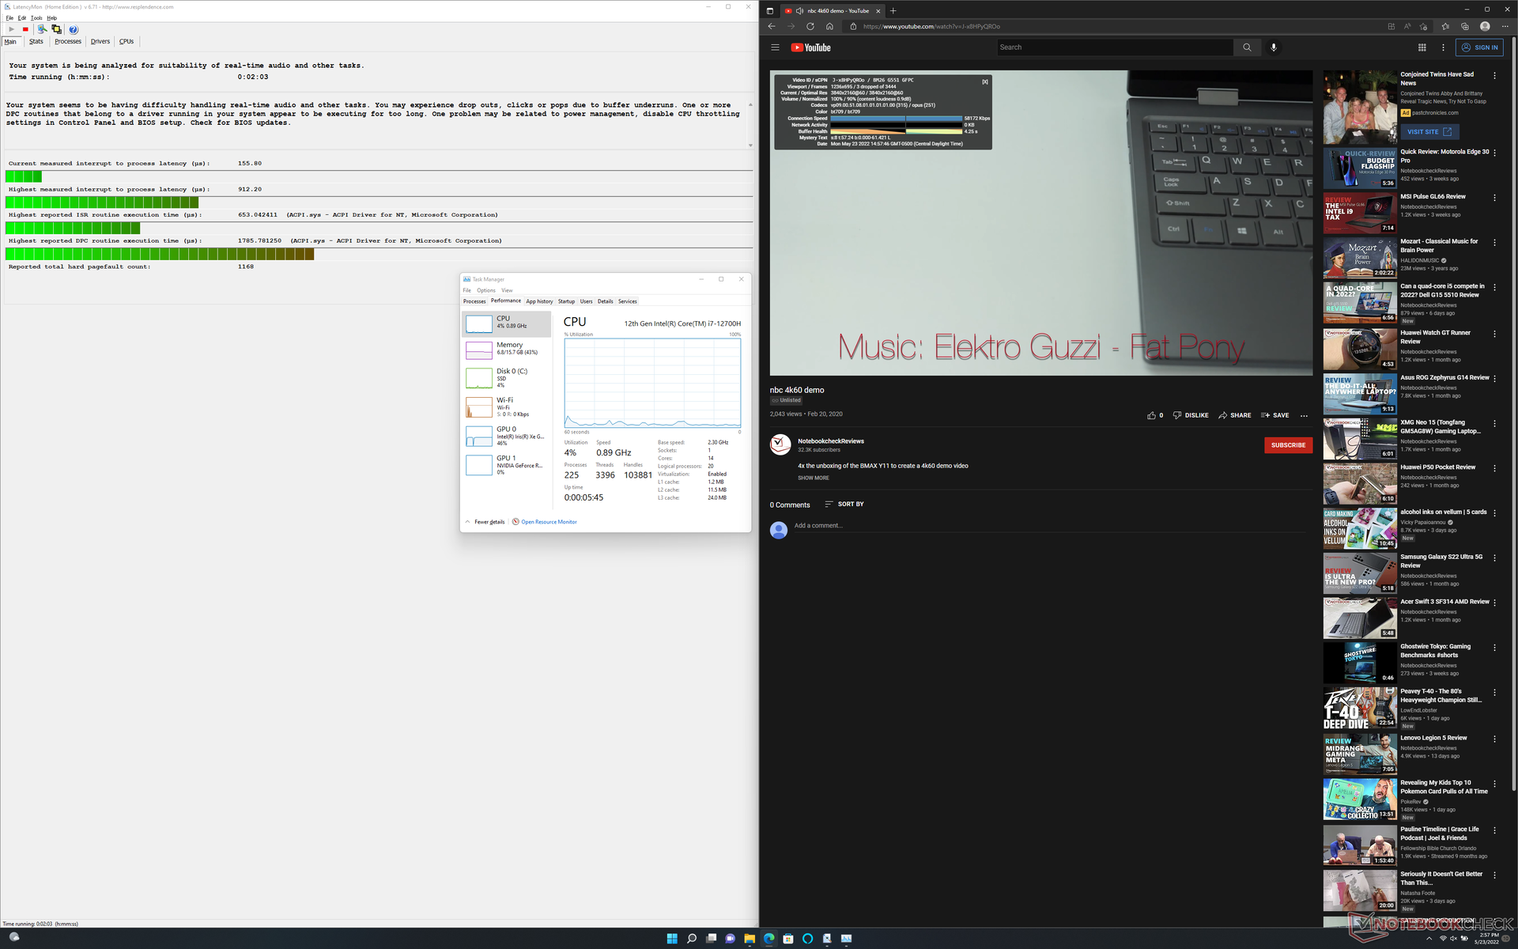Click the red SUBSCRIBE button
Viewport: 1518px width, 949px height.
[1288, 445]
